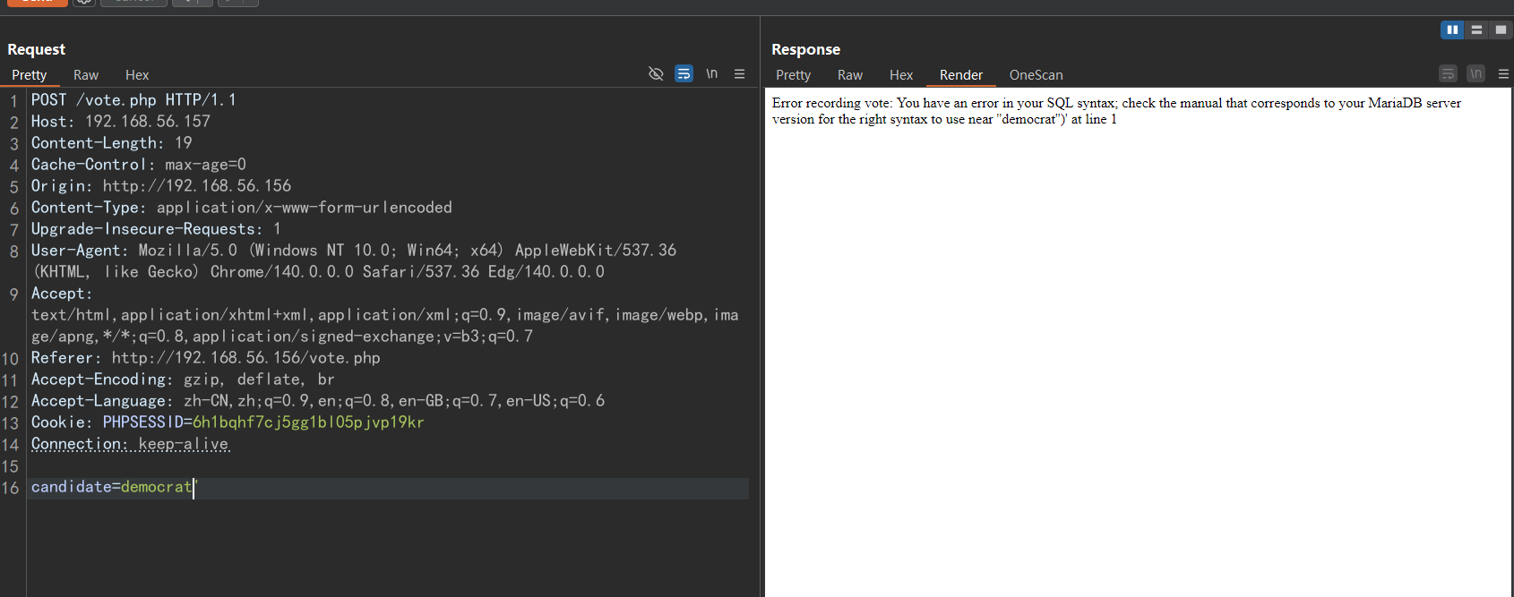Choose the combined single-pane layout icon
The height and width of the screenshot is (597, 1514).
click(x=1501, y=30)
